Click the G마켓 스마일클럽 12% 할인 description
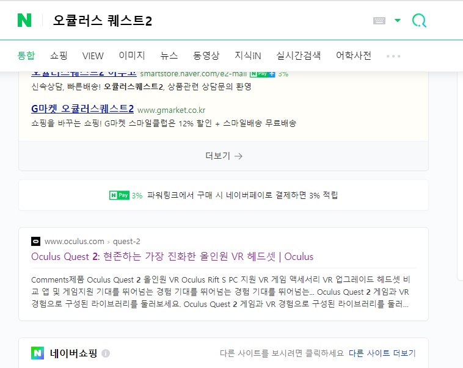Screen dimensions: 463x368 pyautogui.click(x=164, y=123)
